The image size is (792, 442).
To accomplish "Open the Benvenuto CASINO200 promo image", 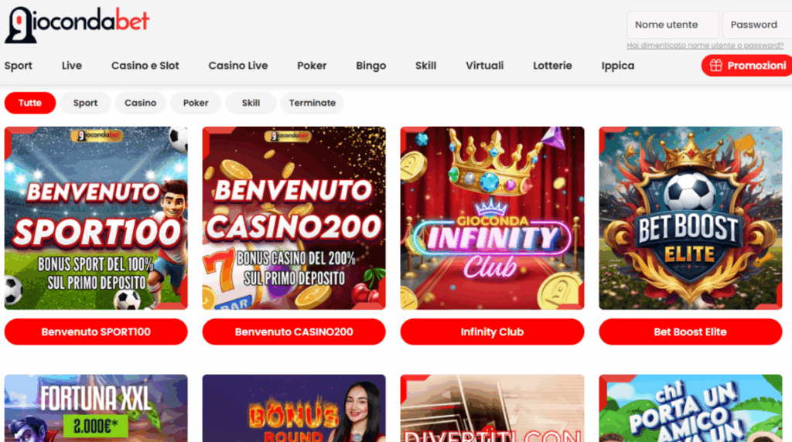I will [294, 218].
